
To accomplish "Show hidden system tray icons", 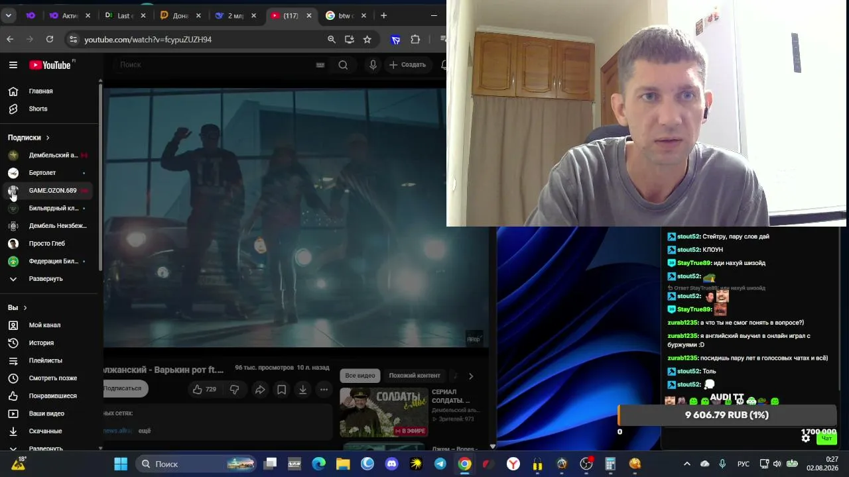I will coord(686,464).
